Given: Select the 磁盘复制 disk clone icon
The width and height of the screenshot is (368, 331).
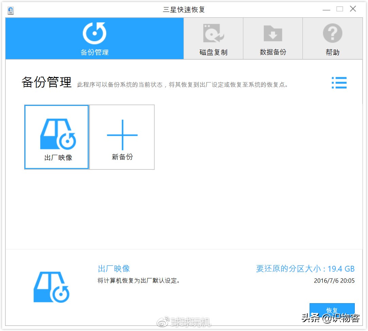Looking at the screenshot, I should click(x=213, y=32).
